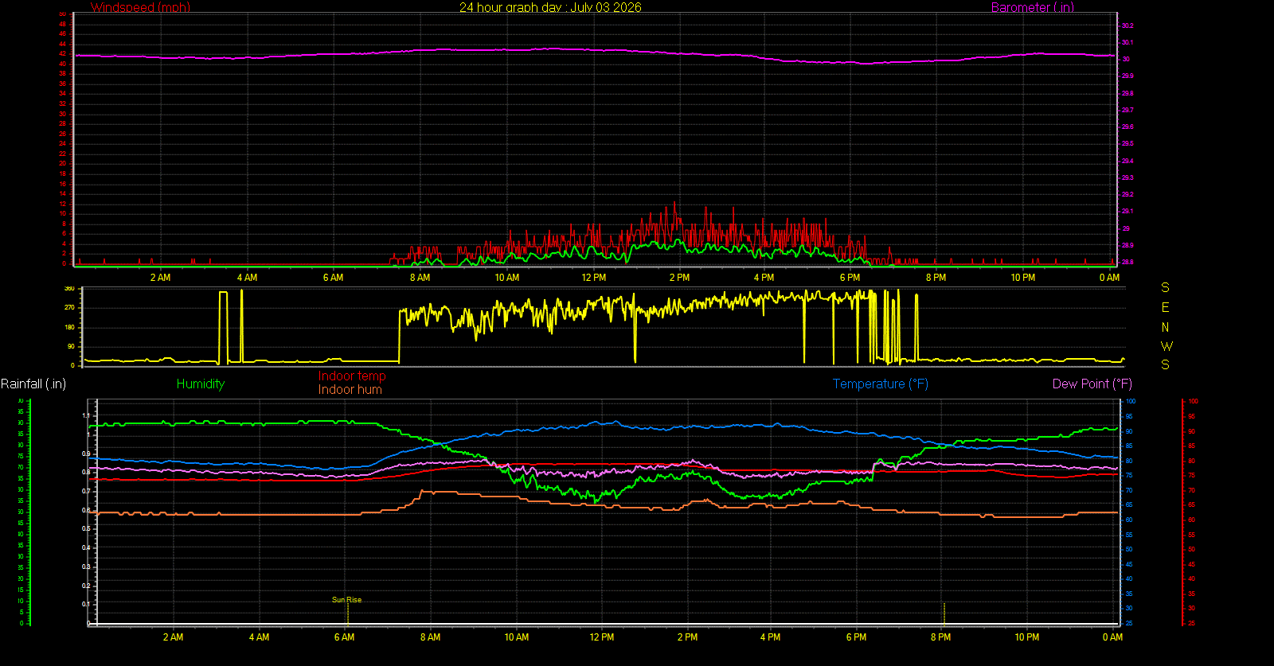Image resolution: width=1274 pixels, height=666 pixels.
Task: Click the 270 value on wind direction axis
Action: click(x=69, y=307)
